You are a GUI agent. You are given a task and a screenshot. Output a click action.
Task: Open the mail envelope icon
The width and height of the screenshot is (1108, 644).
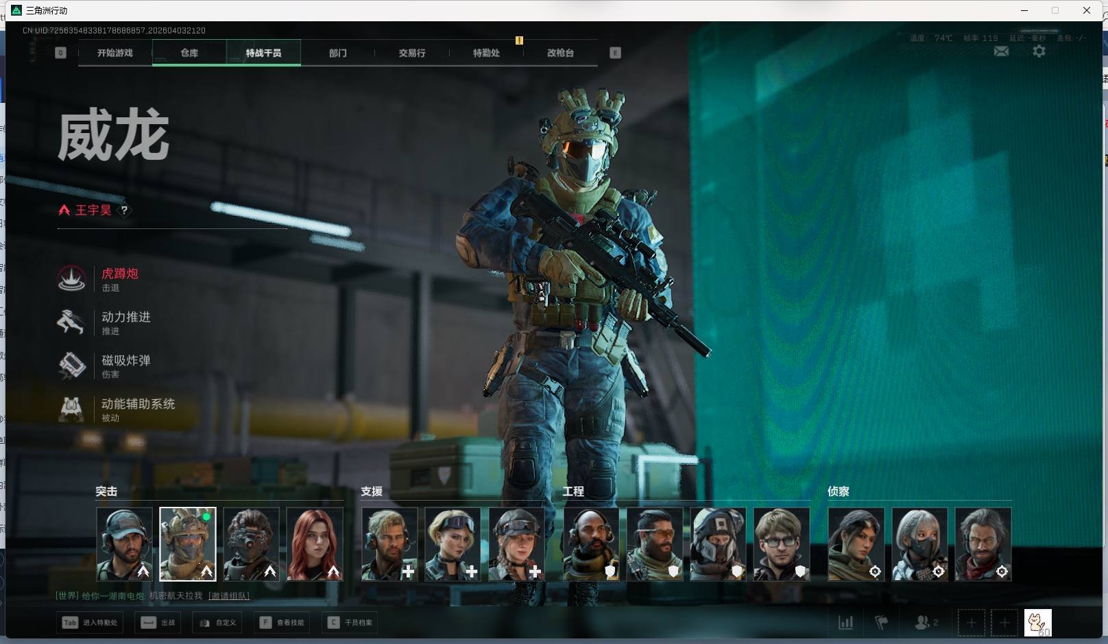(1001, 51)
